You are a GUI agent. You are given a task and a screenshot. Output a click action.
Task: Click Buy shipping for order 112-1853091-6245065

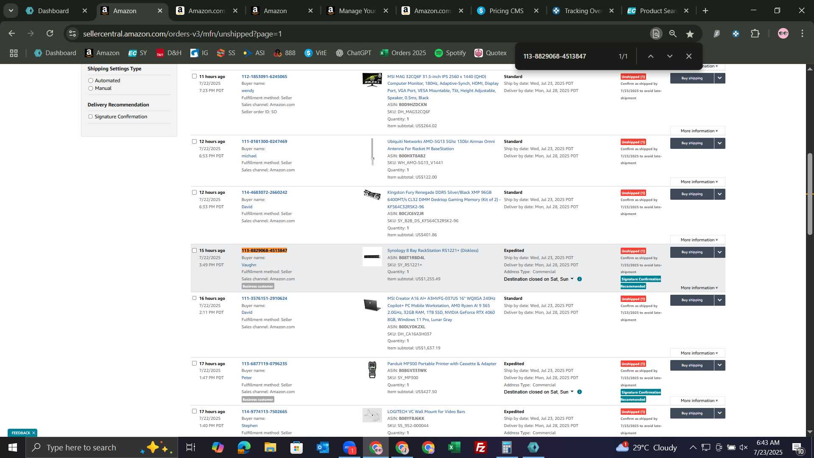pos(692,78)
